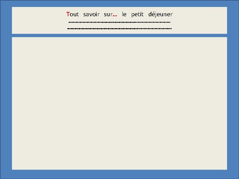Image resolution: width=239 pixels, height=179 pixels.
Task: Click the title text 'Tout savoir sur… le petit déjeuner'
Action: [119, 15]
